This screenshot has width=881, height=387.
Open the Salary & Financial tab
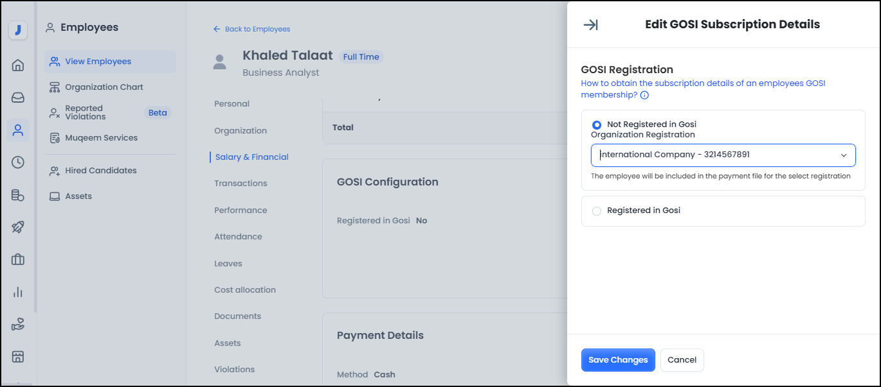[251, 157]
